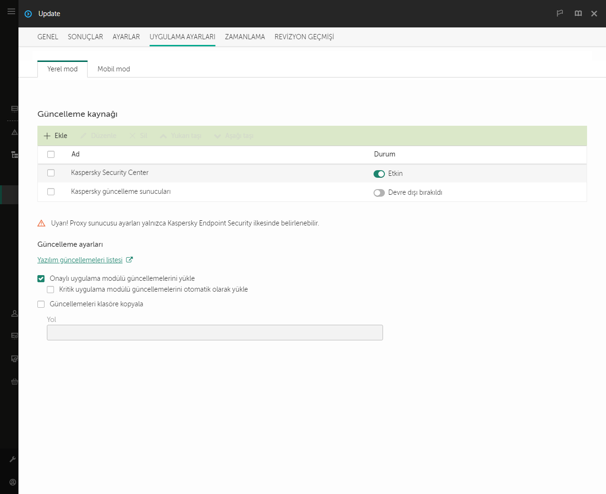Image resolution: width=606 pixels, height=494 pixels.
Task: Open the Yazılım güncellemeleri listesi link
Action: 80,260
